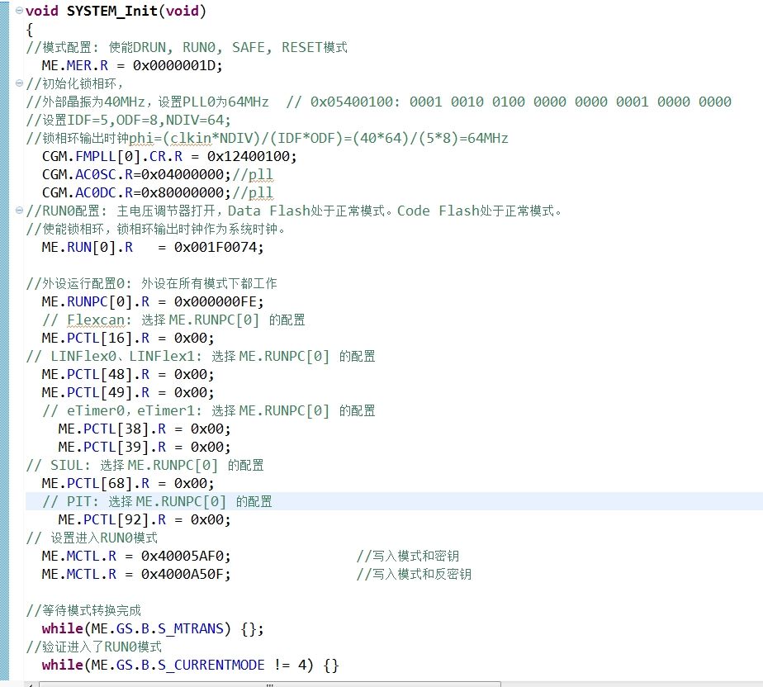Collapse the SYSTEM_Init function fold marker

coord(19,10)
